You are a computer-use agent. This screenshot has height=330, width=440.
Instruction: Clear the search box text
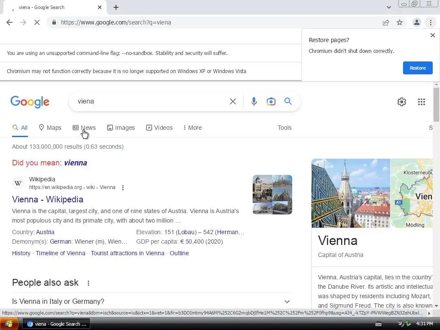click(x=232, y=101)
